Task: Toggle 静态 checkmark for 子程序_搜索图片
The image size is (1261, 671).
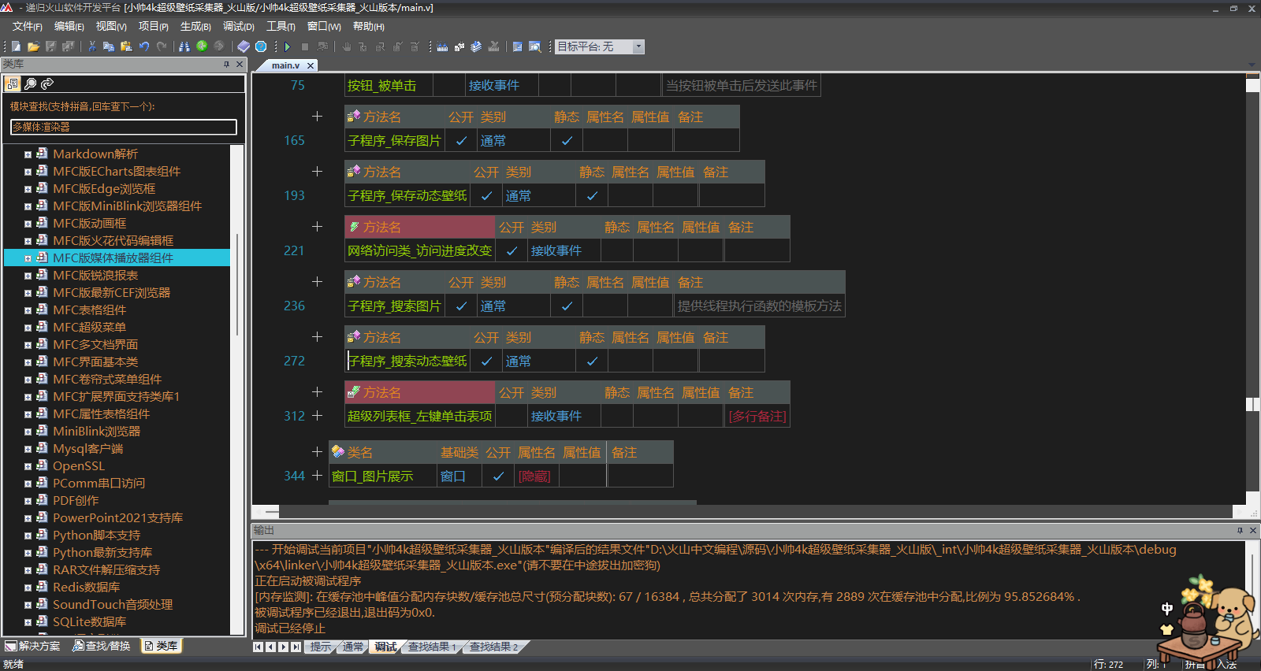Action: tap(567, 306)
